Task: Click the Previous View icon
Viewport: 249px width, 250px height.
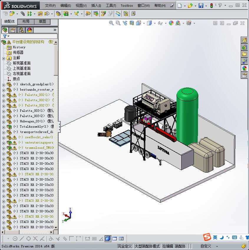Action: click(125, 23)
